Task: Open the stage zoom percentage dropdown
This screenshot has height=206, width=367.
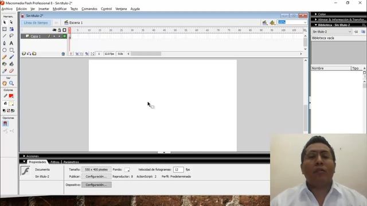Action: click(305, 22)
